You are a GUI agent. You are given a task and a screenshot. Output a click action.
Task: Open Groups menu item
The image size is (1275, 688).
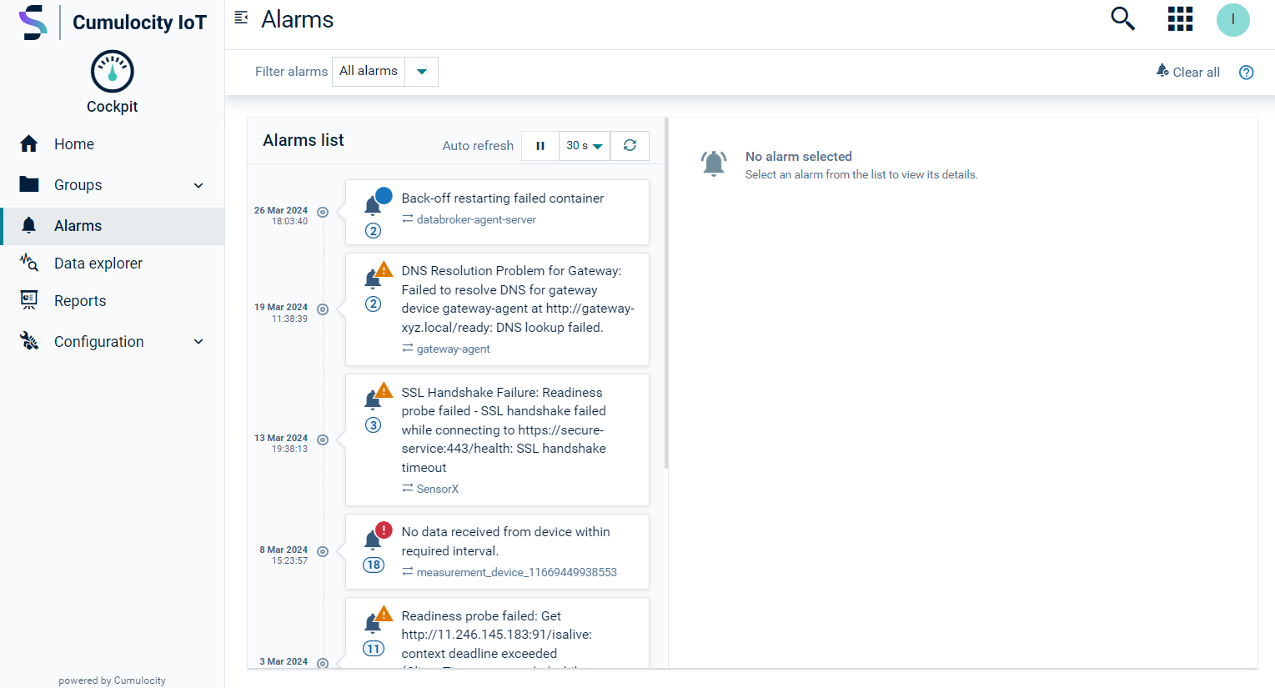click(x=113, y=184)
